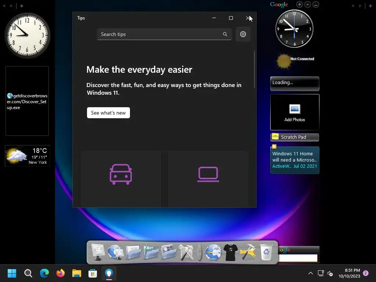Open the documents folder in dock
376x282 pixels.
[x=133, y=252]
